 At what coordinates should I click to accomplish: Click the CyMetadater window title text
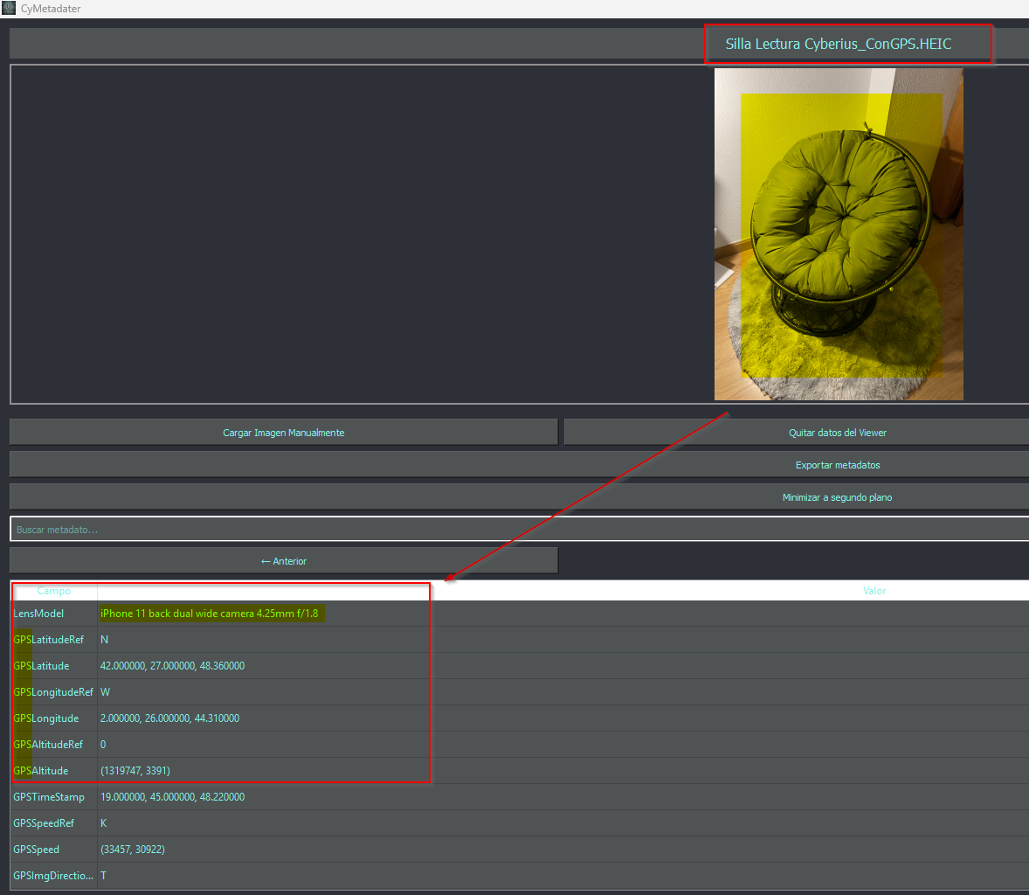point(51,9)
